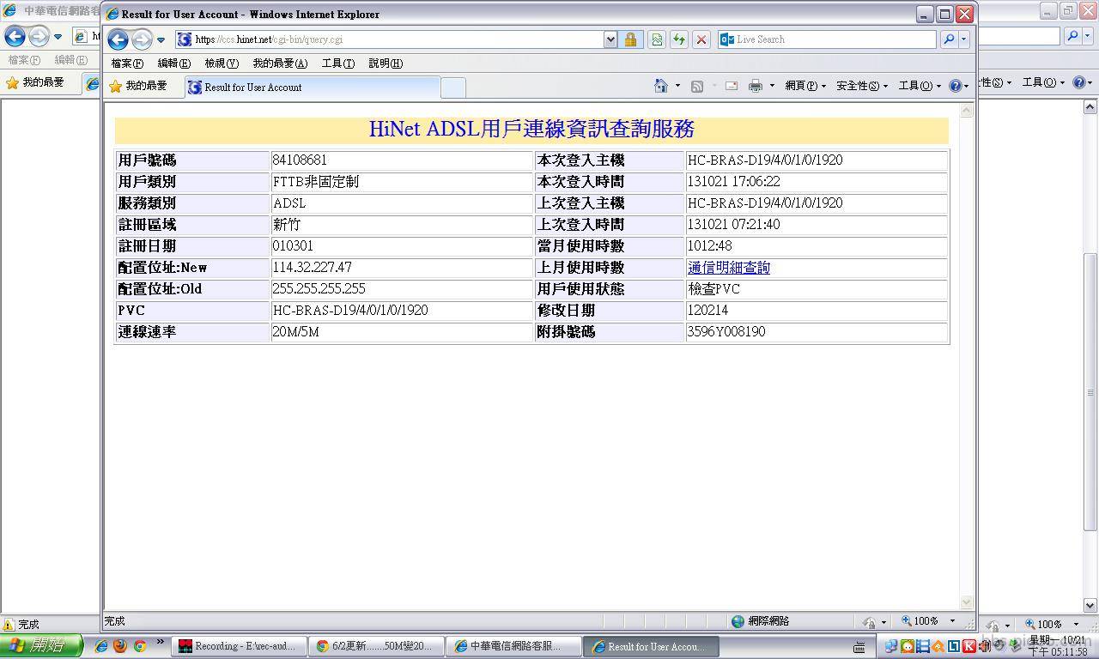Screen dimensions: 1099x659
Task: Open the 工具(O) tools menu in front window
Action: click(920, 86)
